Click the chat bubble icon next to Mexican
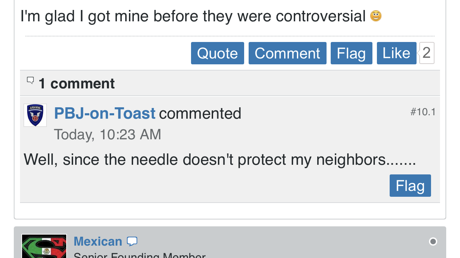 [132, 241]
